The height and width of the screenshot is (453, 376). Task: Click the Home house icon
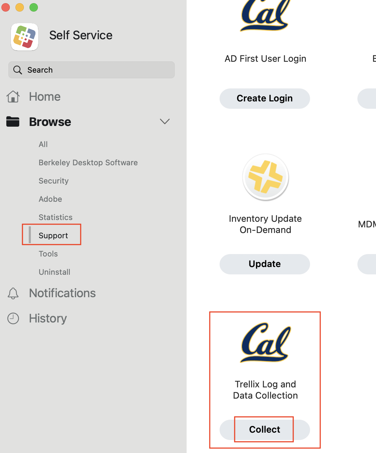pyautogui.click(x=13, y=96)
